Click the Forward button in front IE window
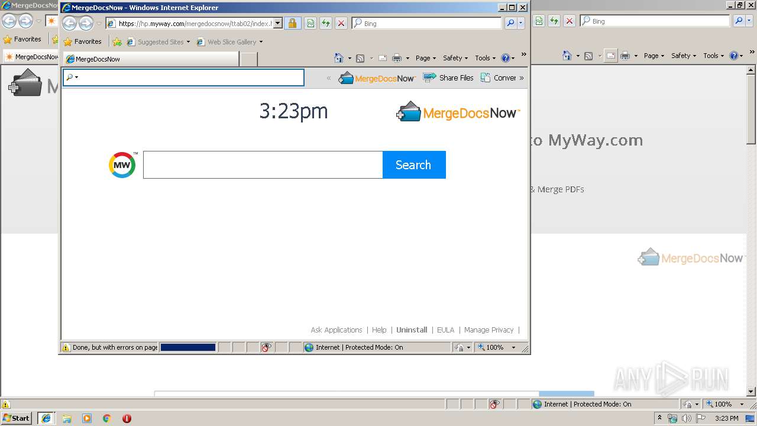This screenshot has height=426, width=757. tap(86, 24)
